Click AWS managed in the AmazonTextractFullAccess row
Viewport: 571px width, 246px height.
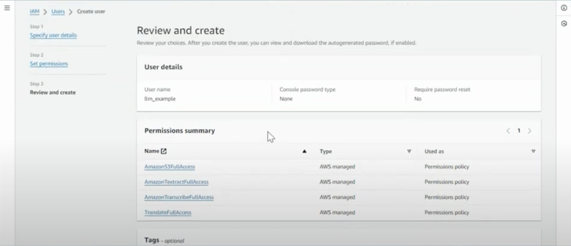pyautogui.click(x=337, y=182)
